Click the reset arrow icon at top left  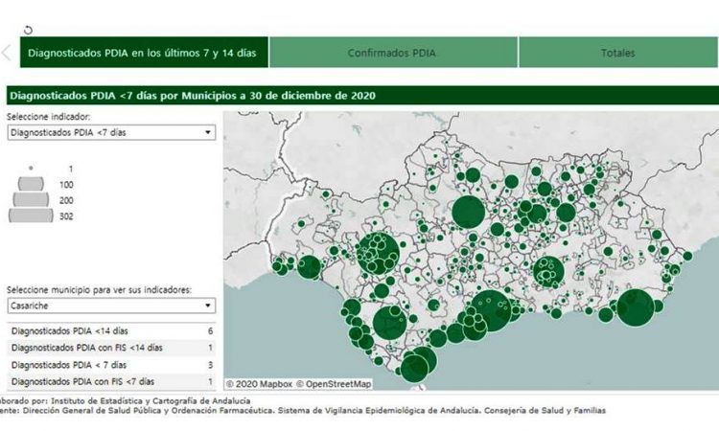pyautogui.click(x=28, y=30)
